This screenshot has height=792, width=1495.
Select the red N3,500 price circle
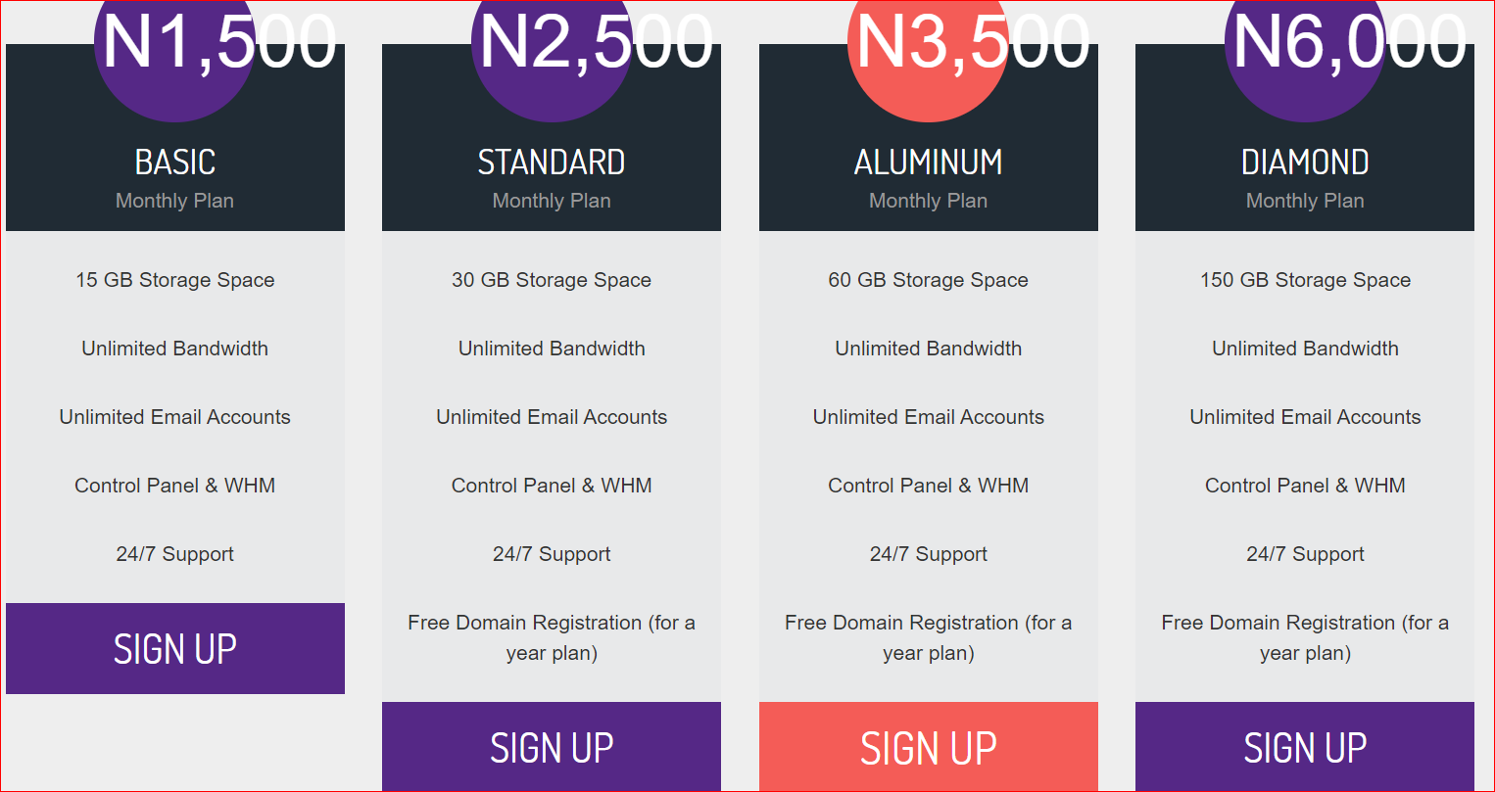point(928,44)
